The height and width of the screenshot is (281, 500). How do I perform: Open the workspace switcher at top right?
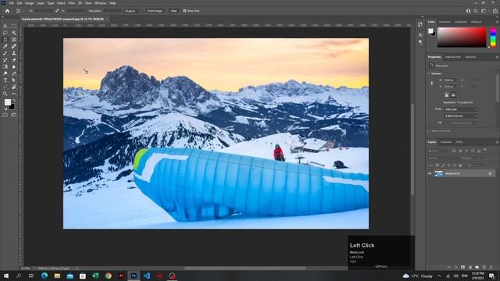[484, 11]
